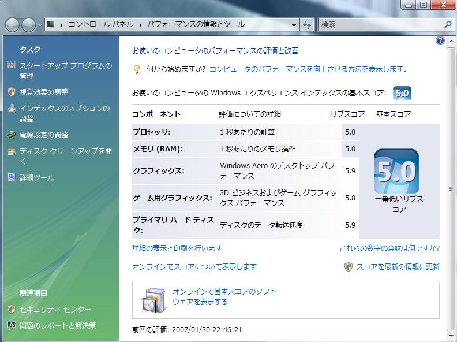Viewport: 457px width, 342px height.
Task: Click the shield icon beside 視覚効果の調整
Action: click(x=11, y=92)
